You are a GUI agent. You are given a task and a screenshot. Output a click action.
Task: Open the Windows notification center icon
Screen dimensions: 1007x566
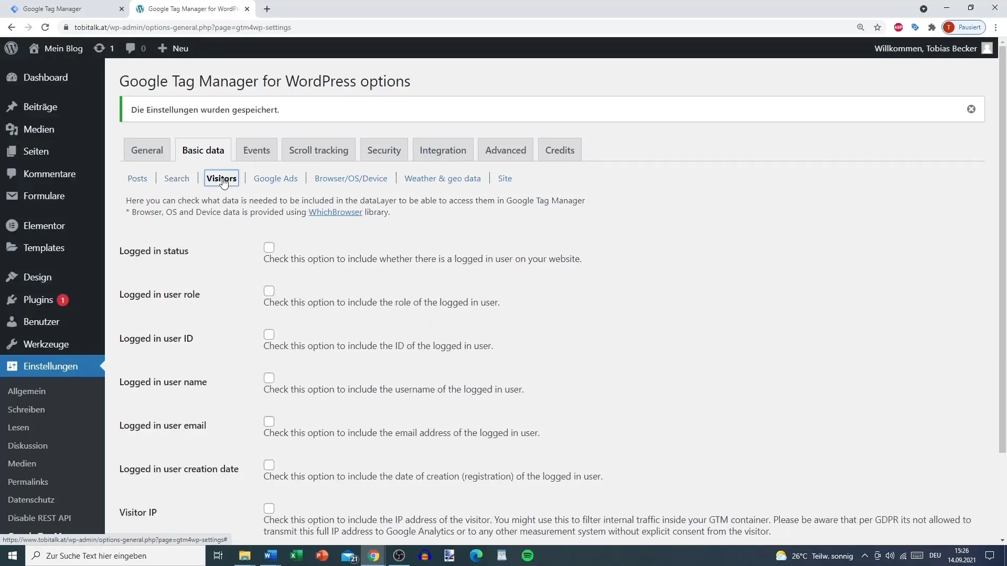tap(990, 556)
